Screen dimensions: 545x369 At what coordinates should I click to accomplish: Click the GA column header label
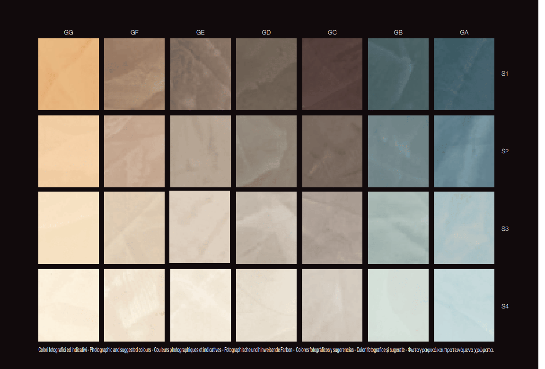click(x=464, y=33)
